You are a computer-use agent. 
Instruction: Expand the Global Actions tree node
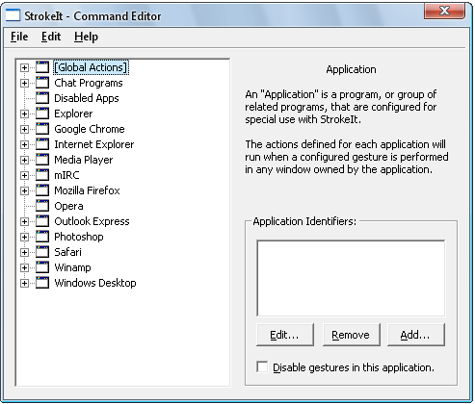point(24,67)
